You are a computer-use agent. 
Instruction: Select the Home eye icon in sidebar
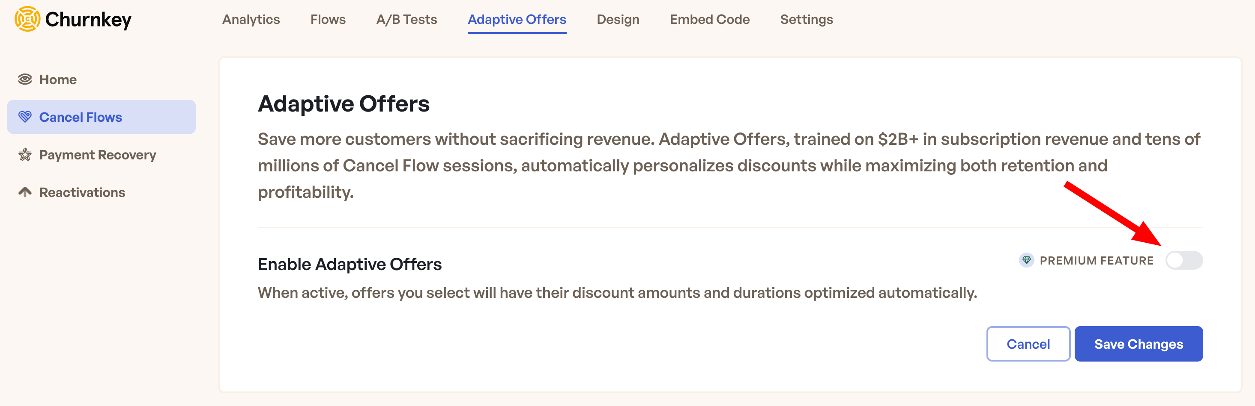pyautogui.click(x=25, y=78)
